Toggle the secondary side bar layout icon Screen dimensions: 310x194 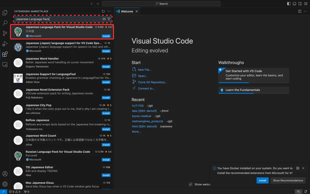click(300, 4)
